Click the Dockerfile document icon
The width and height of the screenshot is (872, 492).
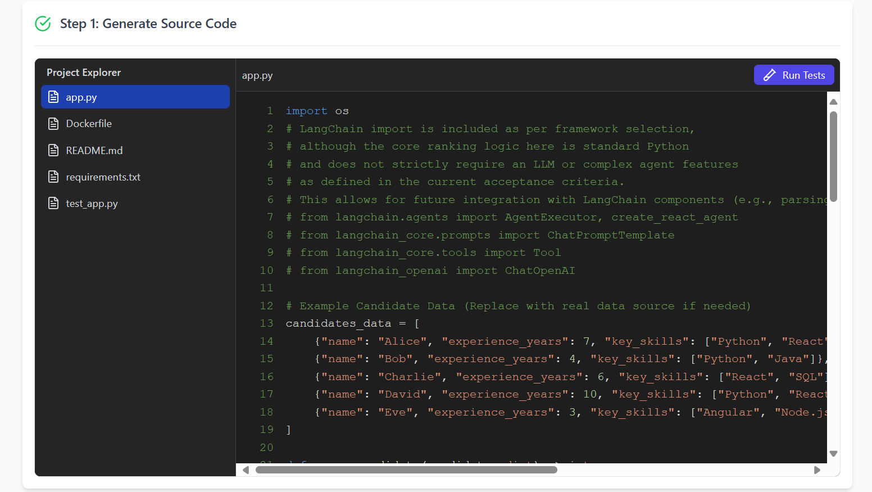point(53,124)
